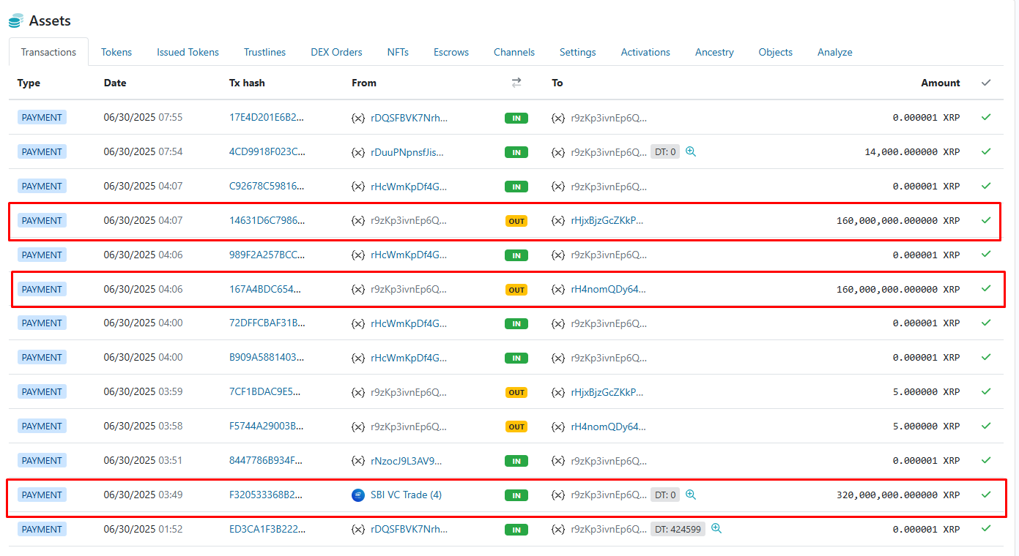The width and height of the screenshot is (1019, 556).
Task: Open recipient rHjxBjzGcZKkP in 14631D6C7986 row
Action: [607, 220]
